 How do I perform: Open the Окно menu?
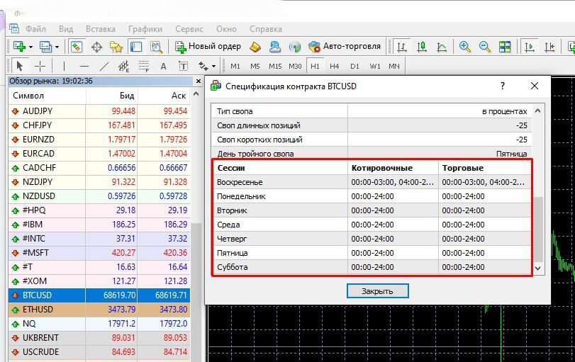[226, 29]
